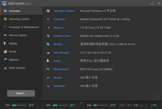This screenshot has width=162, height=109.
Task: Open the Drives page
Action: point(21,51)
